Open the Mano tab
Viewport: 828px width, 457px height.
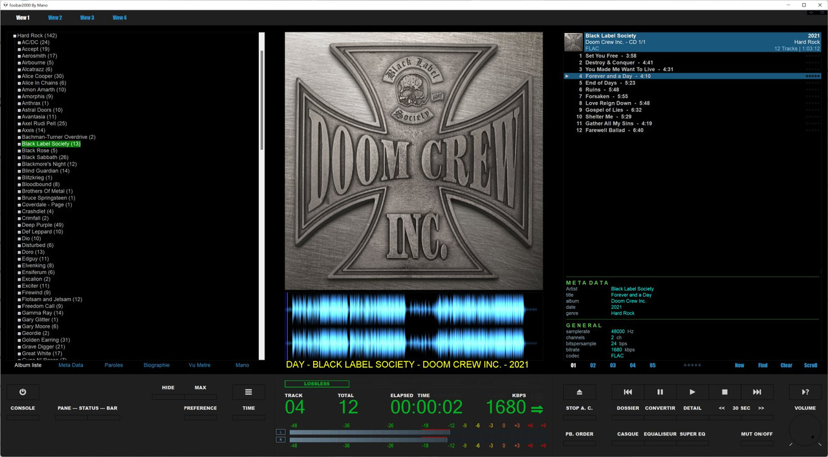click(242, 365)
